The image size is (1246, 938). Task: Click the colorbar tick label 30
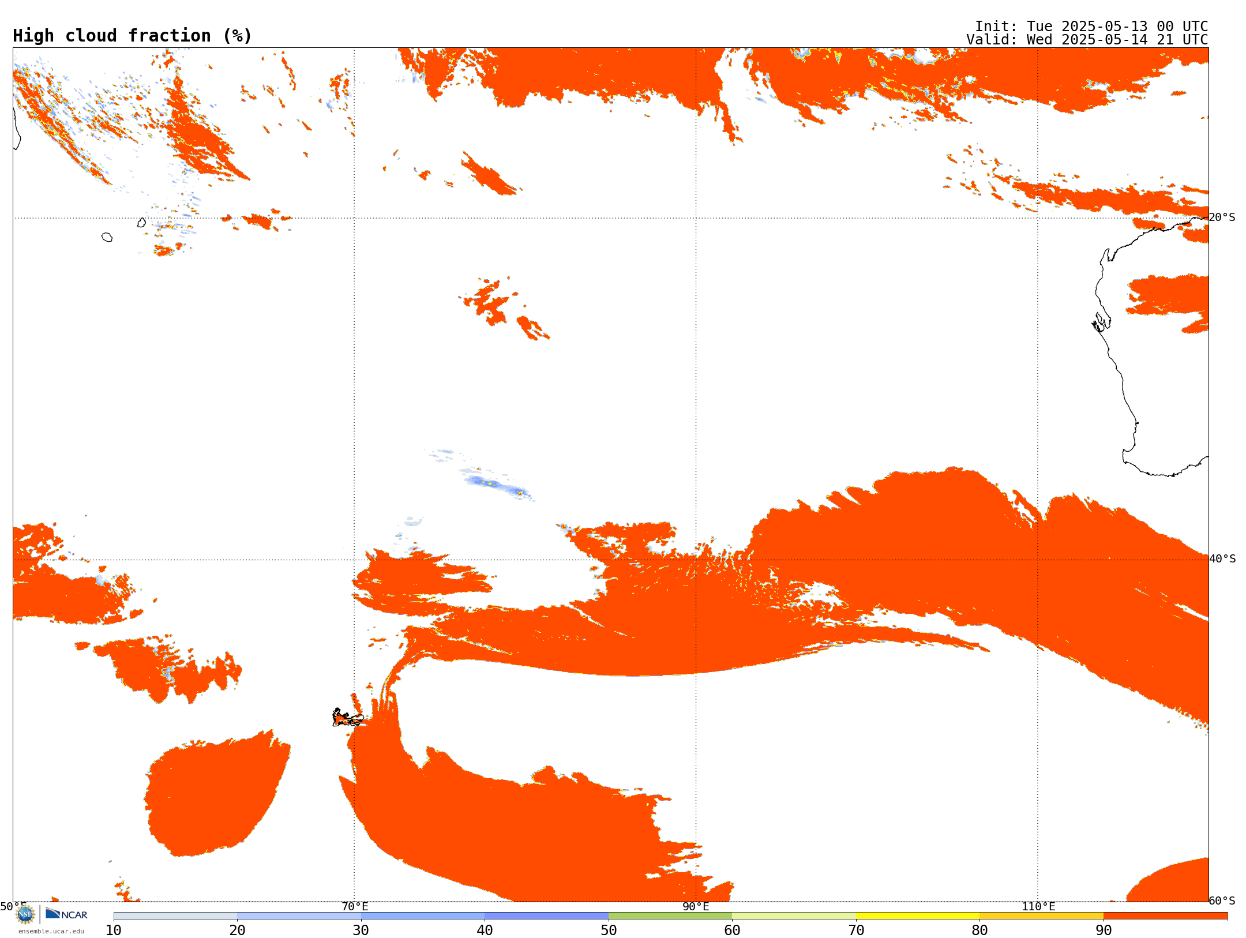click(361, 931)
